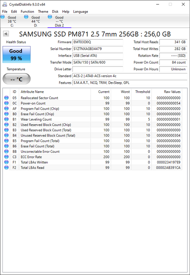Viewport: 190px width, 275px height.
Task: Switch to the D: drive tab
Action: coord(35,21)
